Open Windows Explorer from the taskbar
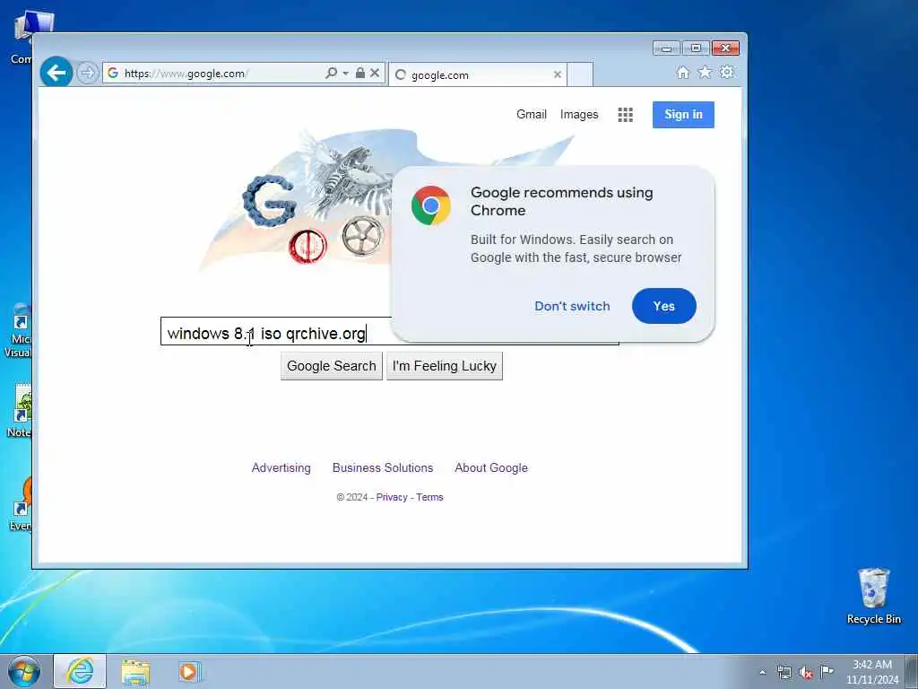 coord(136,672)
